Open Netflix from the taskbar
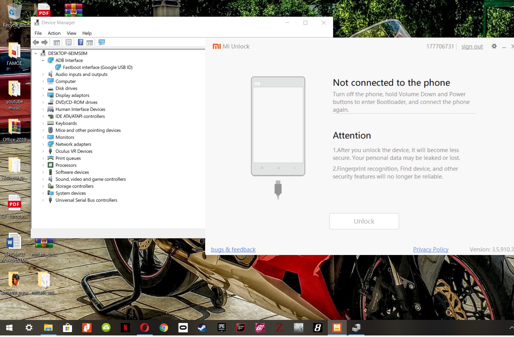This screenshot has height=337, width=514. (125, 328)
